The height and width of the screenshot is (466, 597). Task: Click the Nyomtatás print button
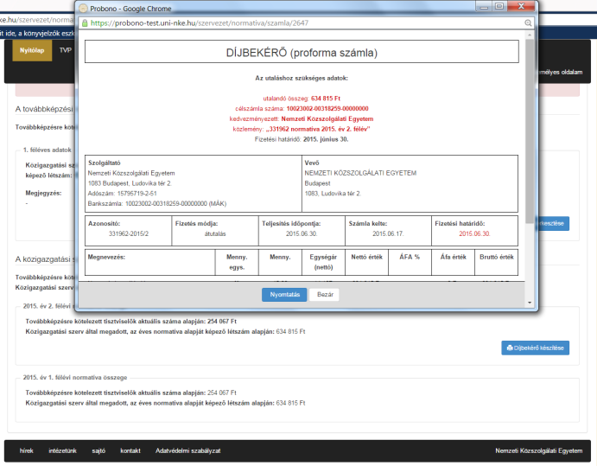tap(284, 295)
